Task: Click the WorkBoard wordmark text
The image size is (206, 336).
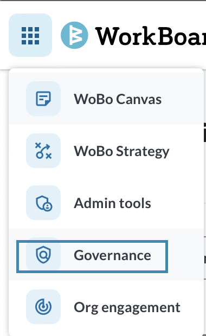Action: click(151, 36)
